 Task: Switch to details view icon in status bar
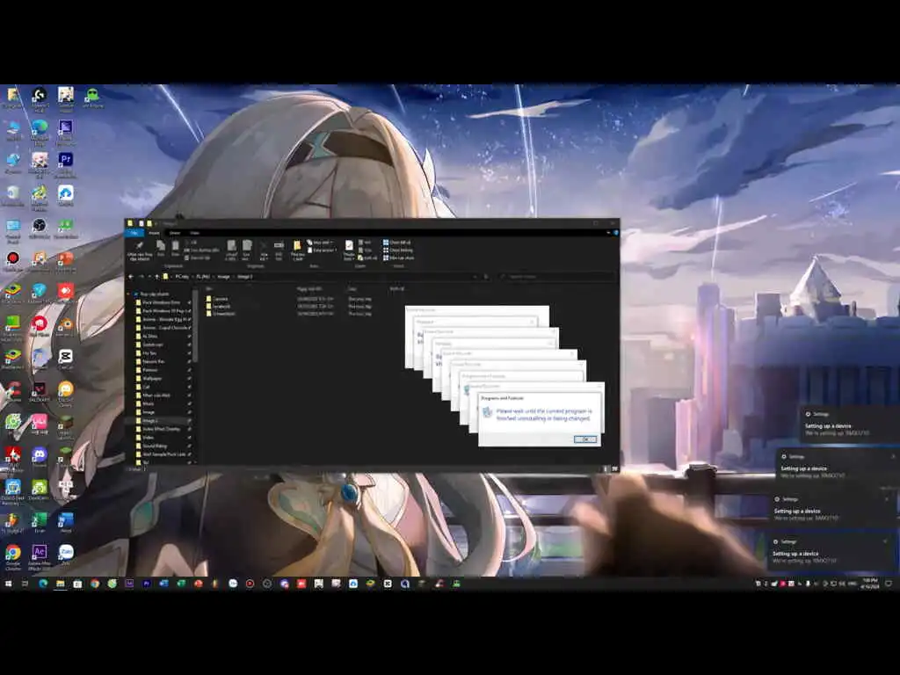[x=606, y=469]
